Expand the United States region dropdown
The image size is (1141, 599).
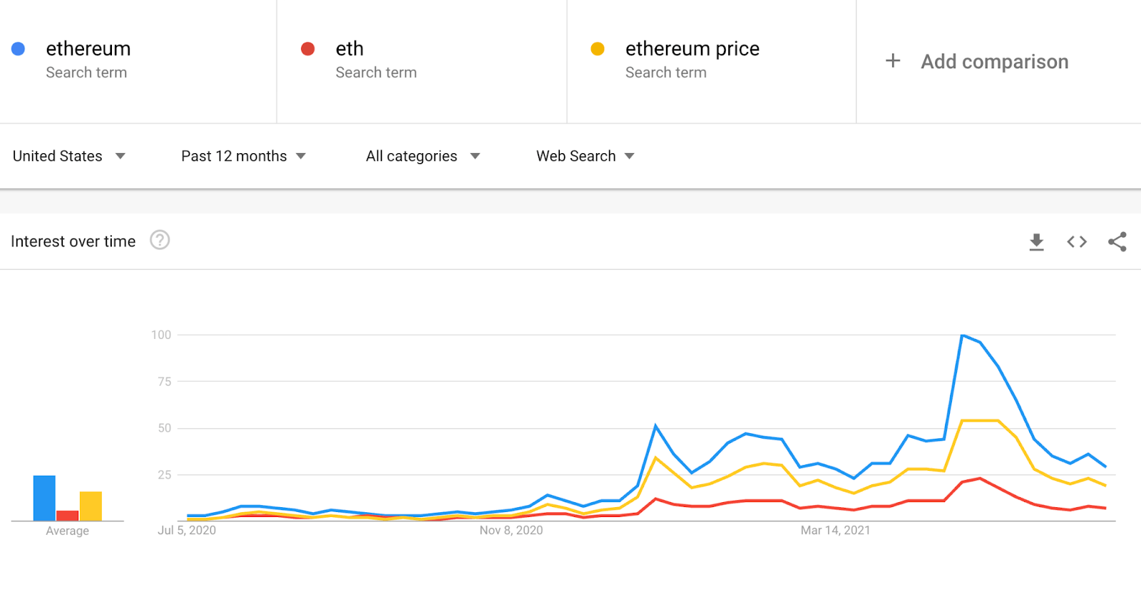click(x=69, y=156)
